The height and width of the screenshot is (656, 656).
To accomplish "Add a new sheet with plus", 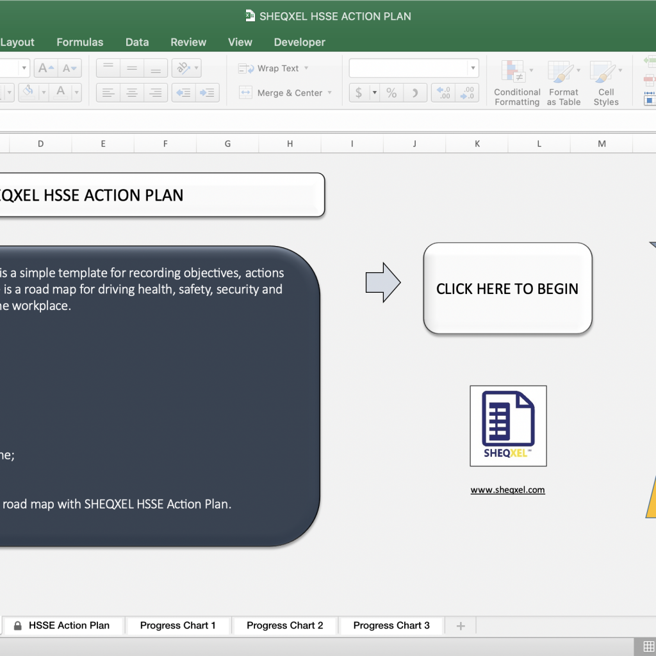I will coord(461,626).
